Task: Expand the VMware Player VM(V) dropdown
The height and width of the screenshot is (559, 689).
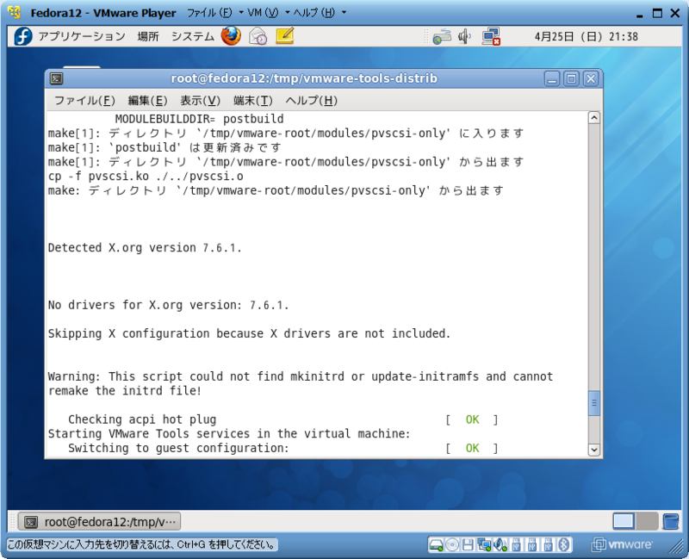Action: (269, 13)
